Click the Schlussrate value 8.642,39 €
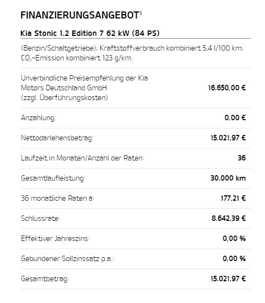The image size is (265, 303). point(229,218)
